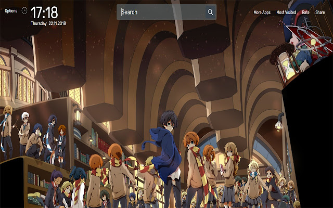Click the clock icon beside Options
The image size is (333, 208).
click(24, 10)
